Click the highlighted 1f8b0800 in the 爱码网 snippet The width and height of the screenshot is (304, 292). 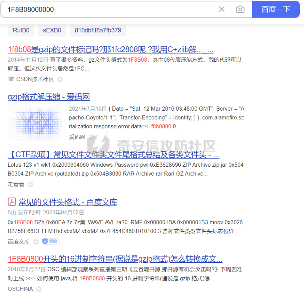point(160,126)
